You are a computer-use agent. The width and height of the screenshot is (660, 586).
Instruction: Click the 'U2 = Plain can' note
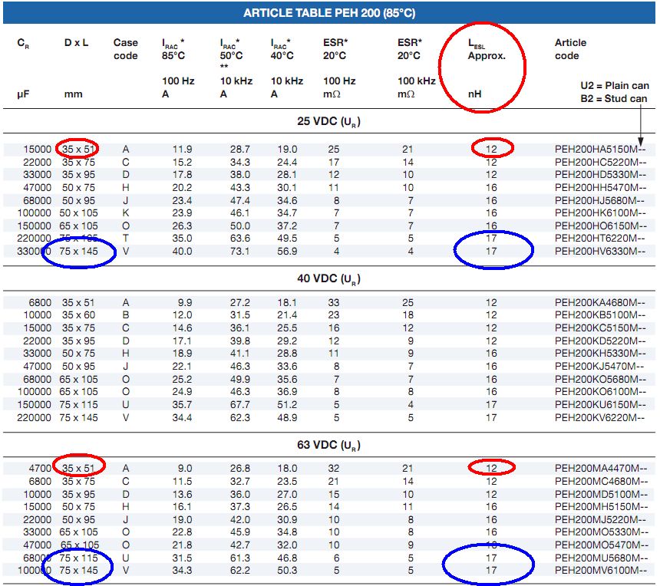(615, 86)
